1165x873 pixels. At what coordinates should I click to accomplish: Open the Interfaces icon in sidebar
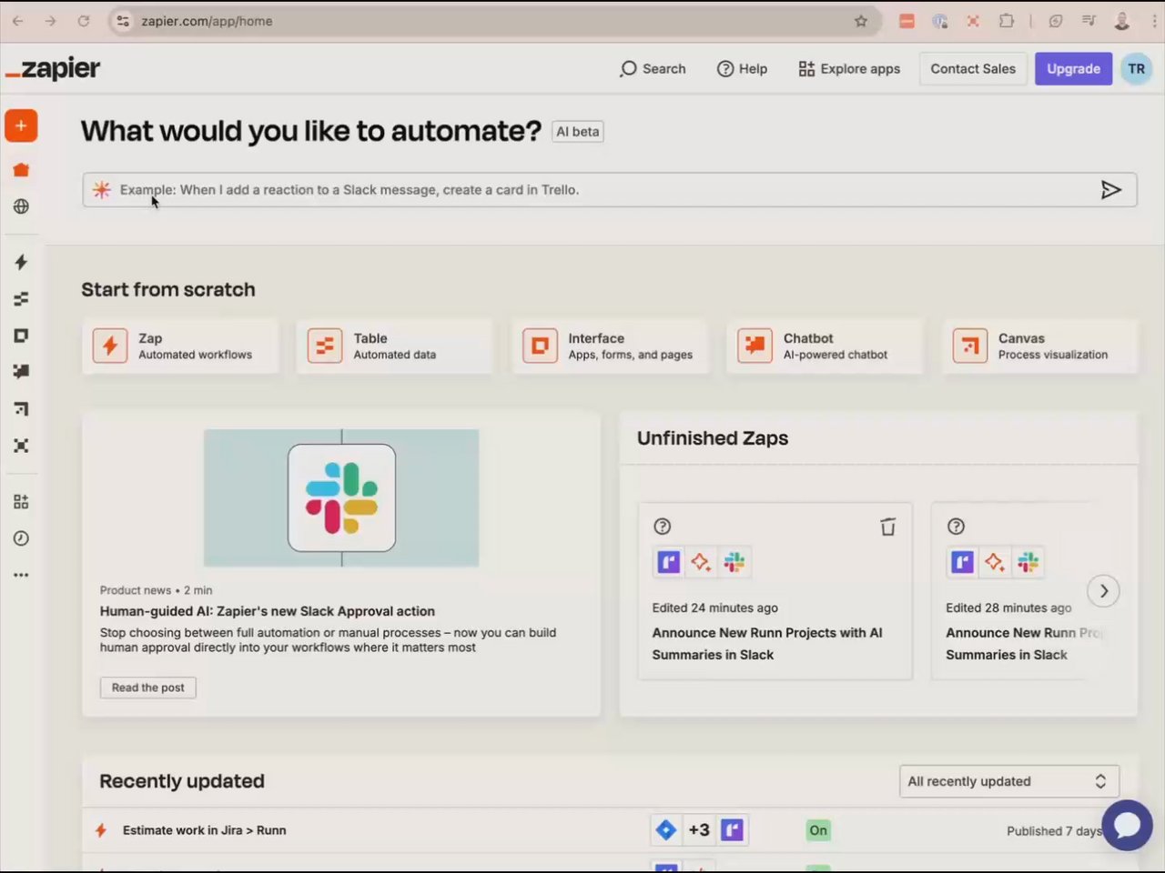21,336
